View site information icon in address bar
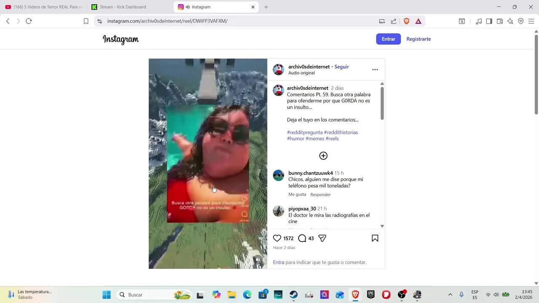This screenshot has width=539, height=303. (x=99, y=21)
